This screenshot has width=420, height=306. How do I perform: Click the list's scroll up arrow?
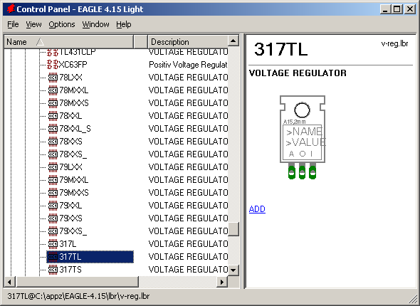pos(233,41)
